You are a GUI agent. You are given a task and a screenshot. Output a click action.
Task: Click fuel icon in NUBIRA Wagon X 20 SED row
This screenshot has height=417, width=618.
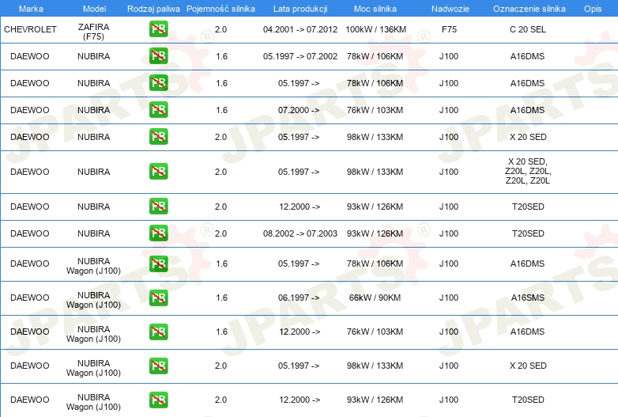tap(158, 366)
